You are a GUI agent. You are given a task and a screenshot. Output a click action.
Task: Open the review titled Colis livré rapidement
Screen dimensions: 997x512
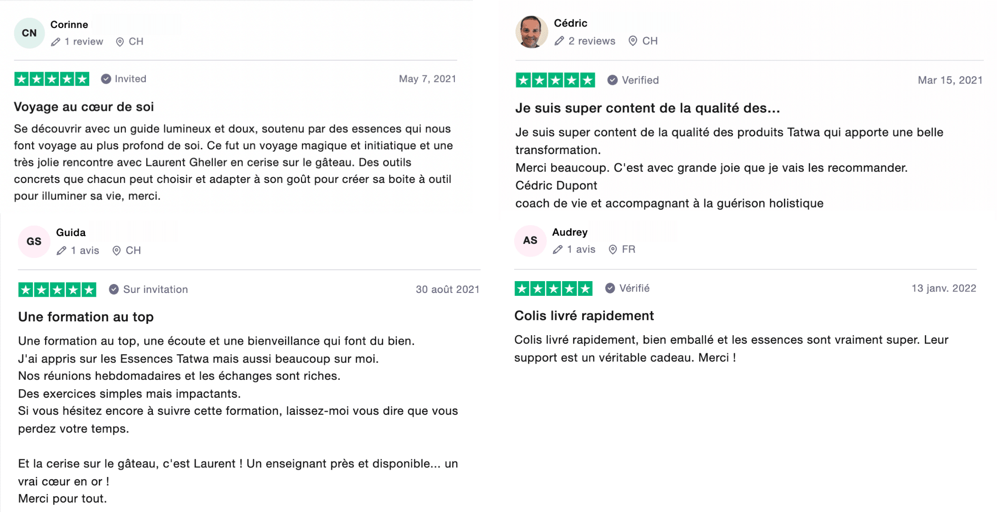[x=583, y=316]
